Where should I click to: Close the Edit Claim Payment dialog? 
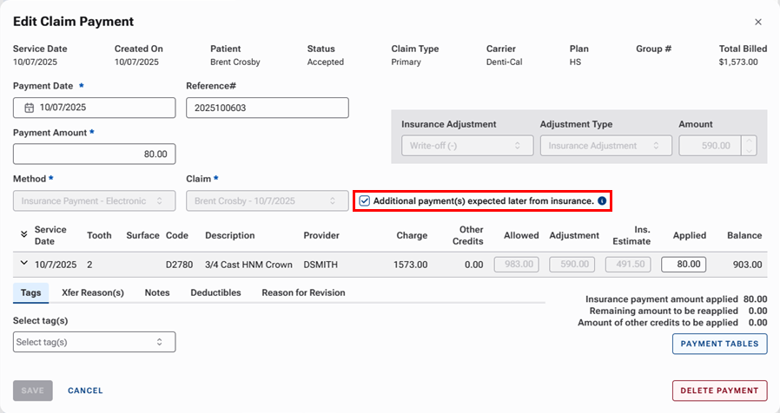pos(757,22)
